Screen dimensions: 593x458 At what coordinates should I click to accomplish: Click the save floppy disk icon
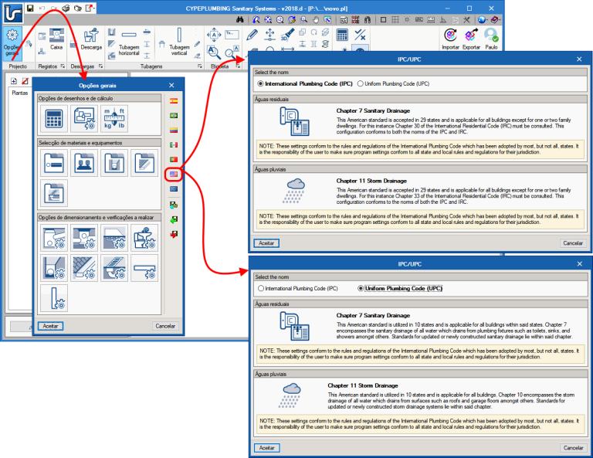30,8
